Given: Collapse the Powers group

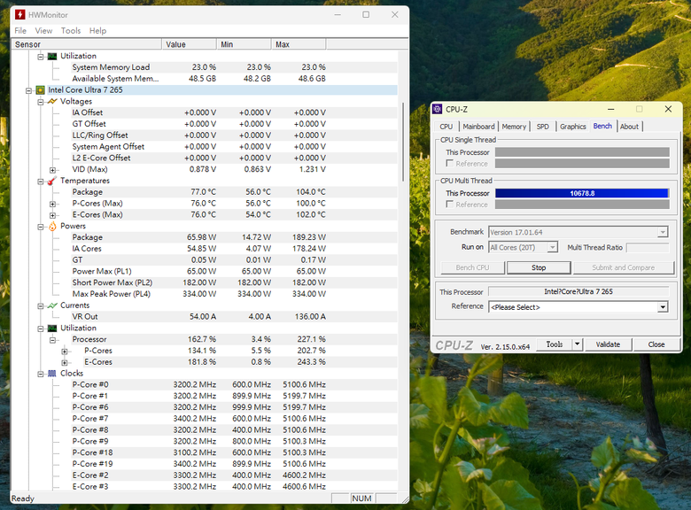Looking at the screenshot, I should [x=41, y=227].
